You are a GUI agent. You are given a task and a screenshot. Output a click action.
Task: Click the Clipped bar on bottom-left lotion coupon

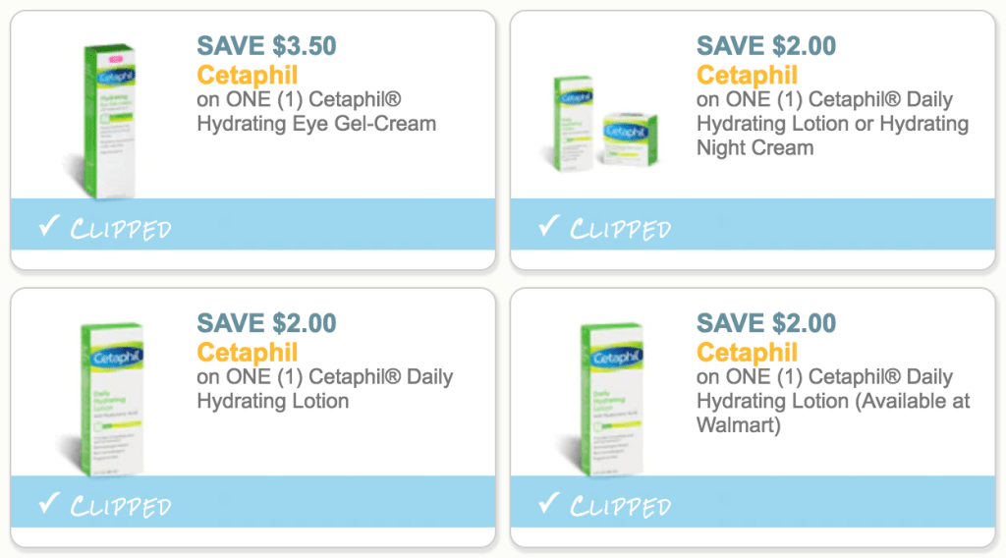(252, 502)
